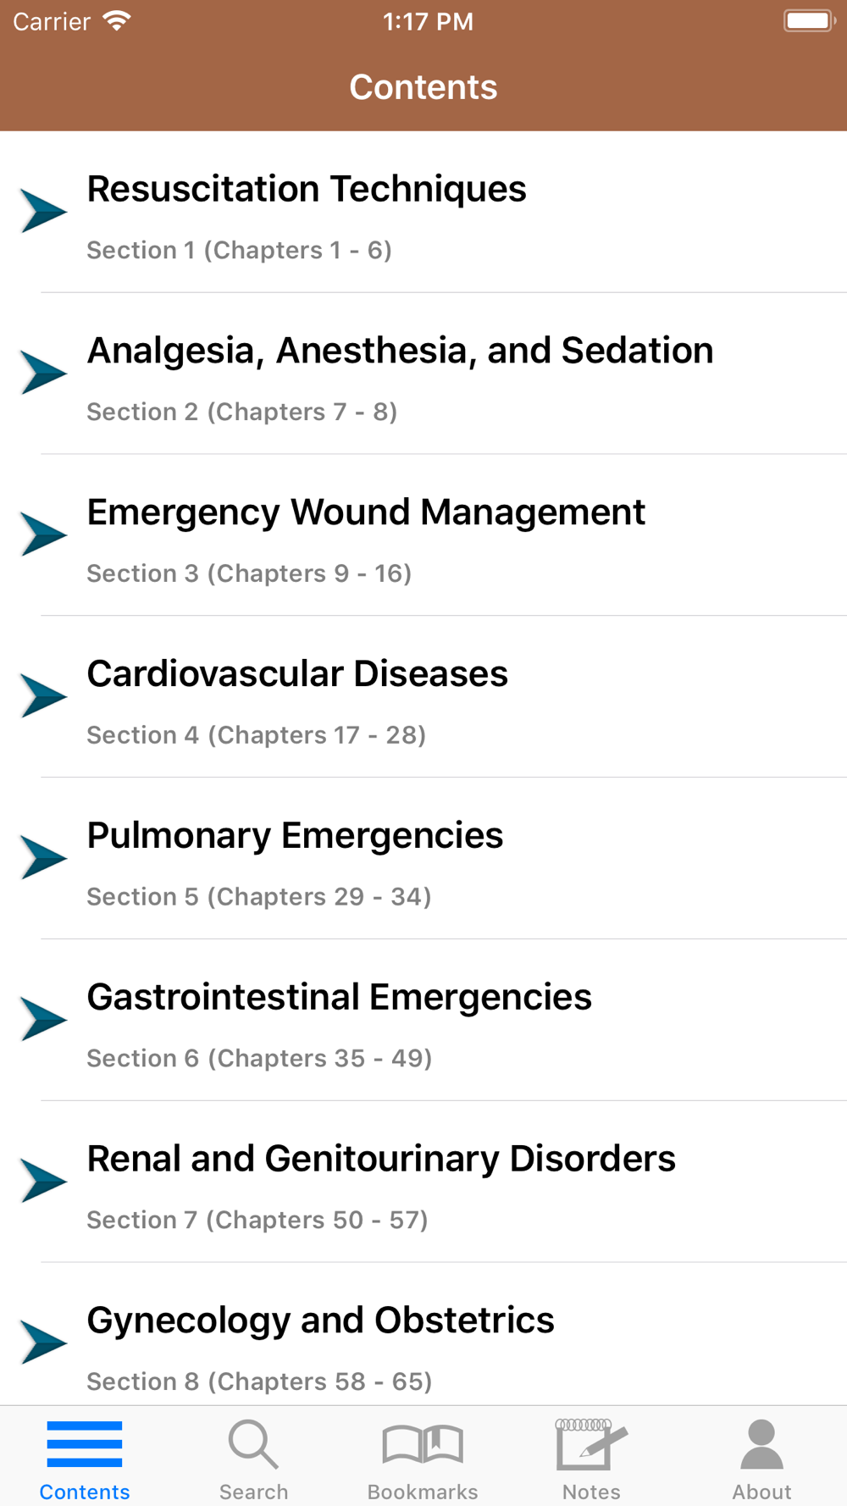Viewport: 847px width, 1506px height.
Task: Expand Renal and Genitourinary Disorders arrow
Action: coord(43,1181)
